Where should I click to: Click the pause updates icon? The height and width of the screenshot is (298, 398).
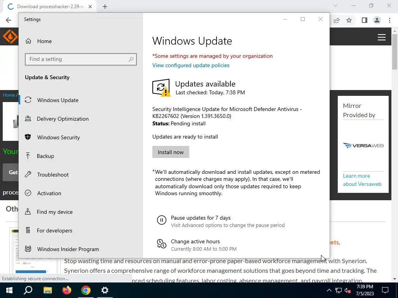tap(161, 220)
